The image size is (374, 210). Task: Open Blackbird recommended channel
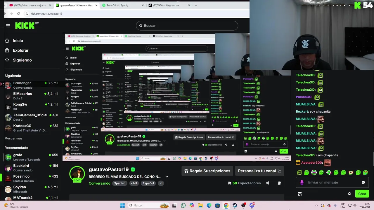click(31, 168)
